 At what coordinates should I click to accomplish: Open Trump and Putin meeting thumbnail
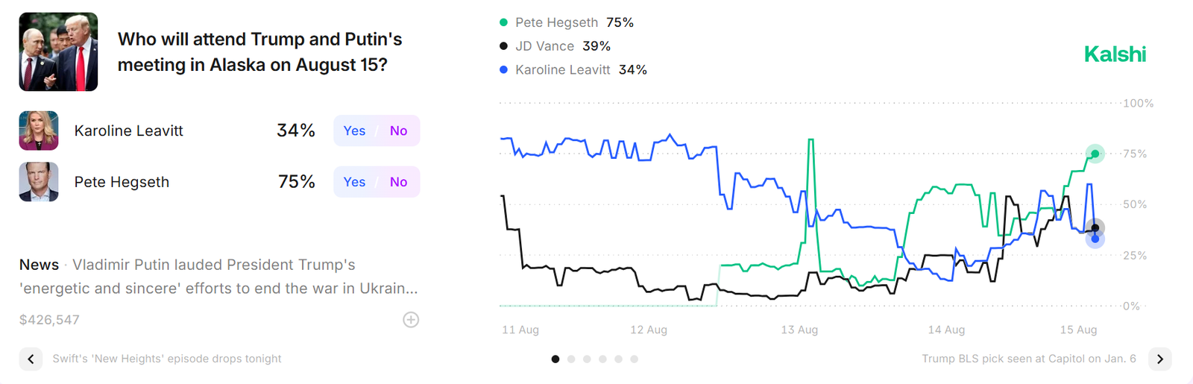pyautogui.click(x=58, y=52)
